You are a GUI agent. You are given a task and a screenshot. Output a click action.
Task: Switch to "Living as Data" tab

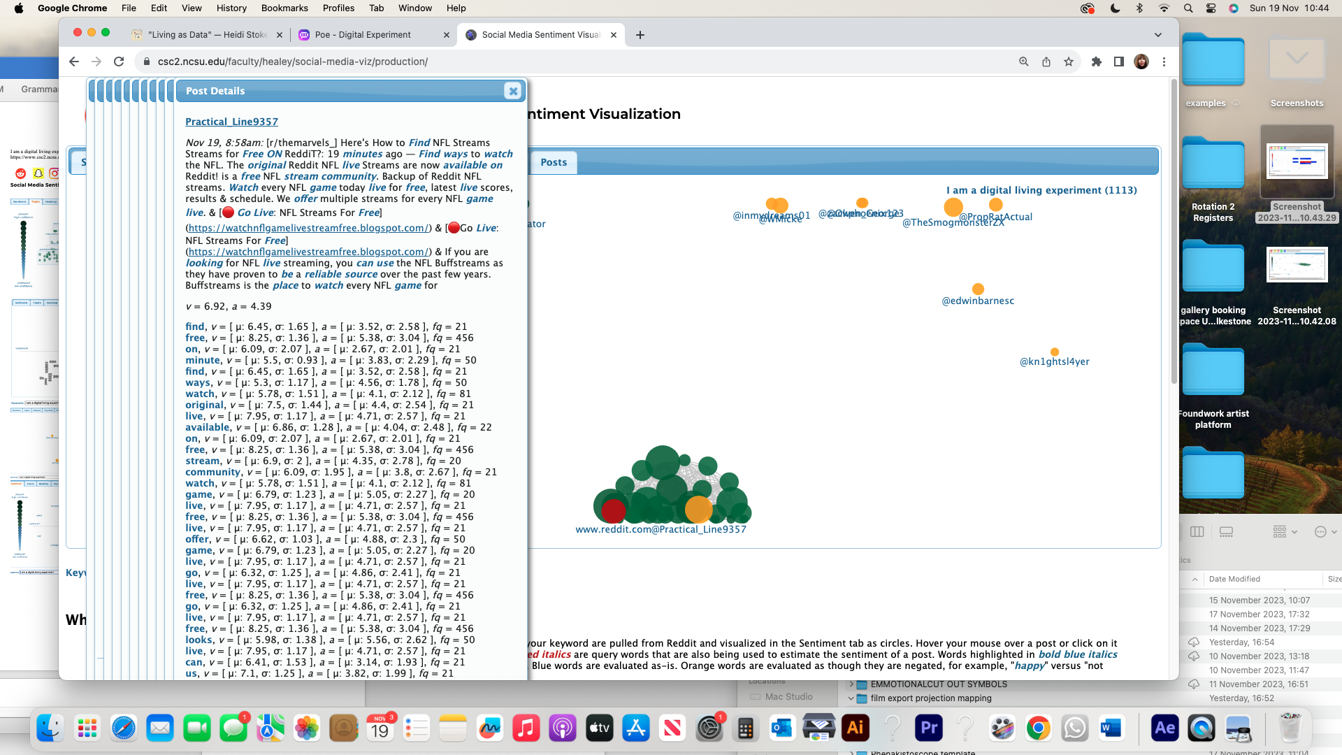tap(207, 35)
